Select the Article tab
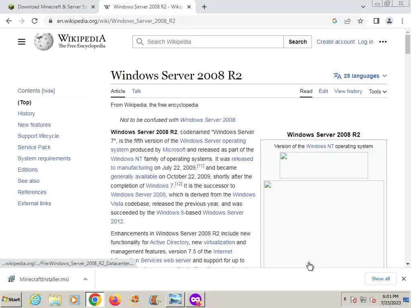 (x=118, y=91)
